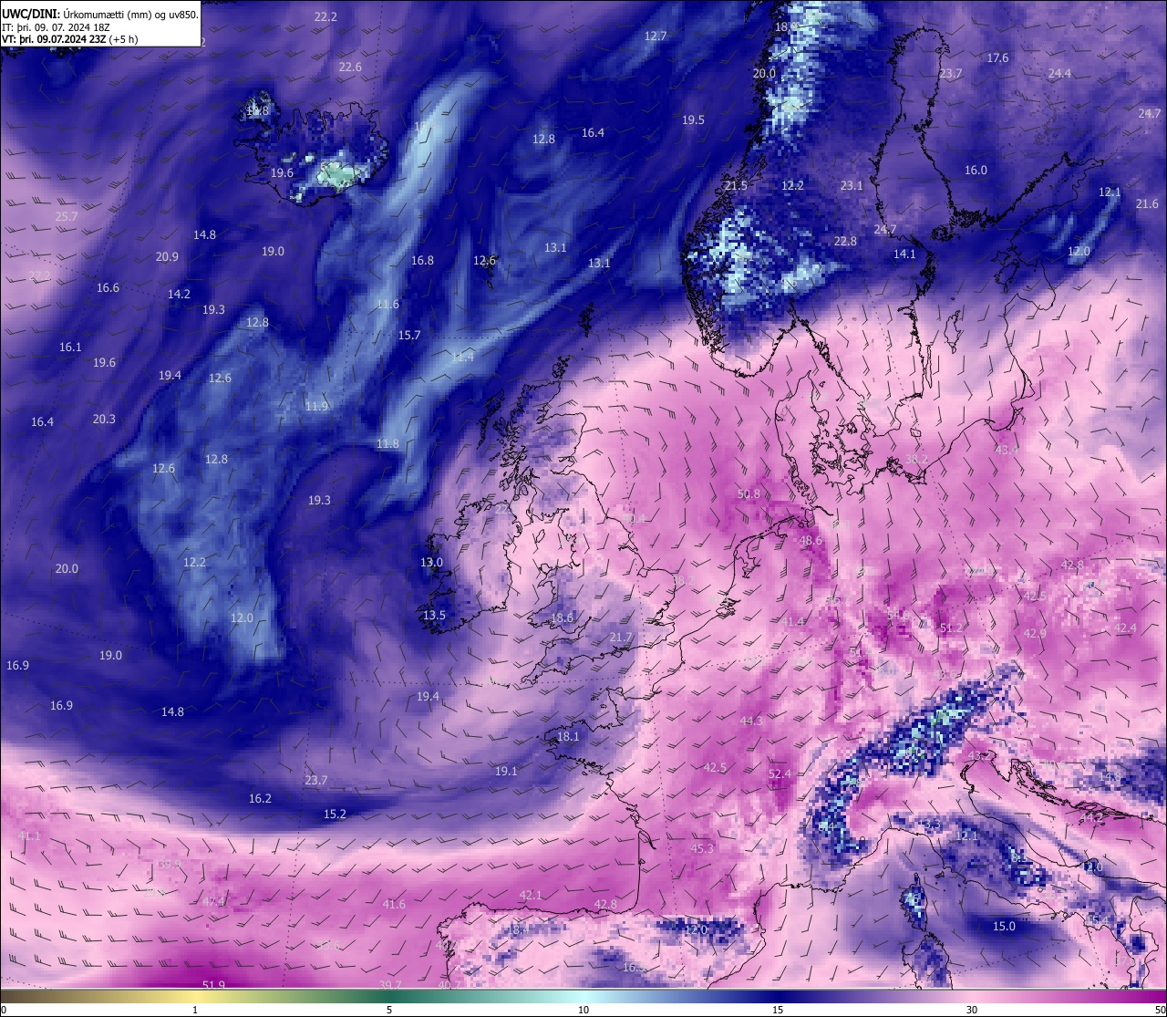Click the 43.4 value label
The width and height of the screenshot is (1167, 1017).
(1007, 450)
